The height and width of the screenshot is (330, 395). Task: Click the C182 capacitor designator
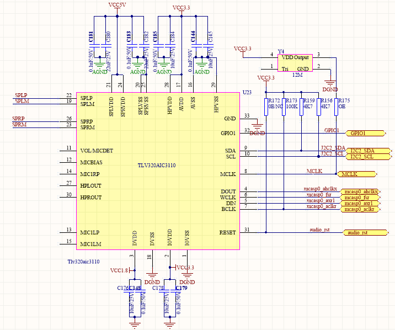click(x=146, y=37)
